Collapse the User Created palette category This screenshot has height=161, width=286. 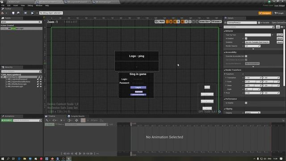pyautogui.click(x=1, y=25)
